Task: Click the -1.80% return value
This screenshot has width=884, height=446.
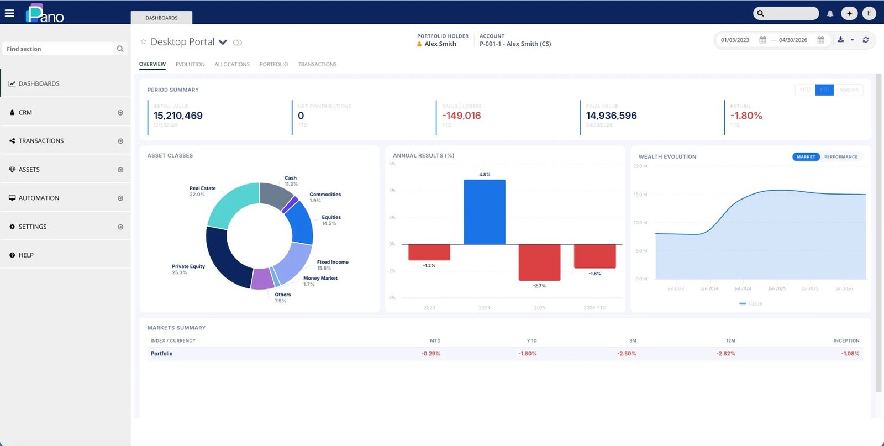Action: tap(746, 116)
